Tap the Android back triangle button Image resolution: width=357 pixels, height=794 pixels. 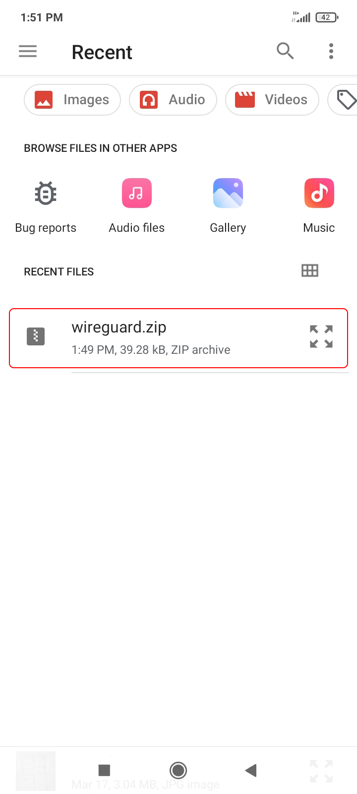[251, 770]
